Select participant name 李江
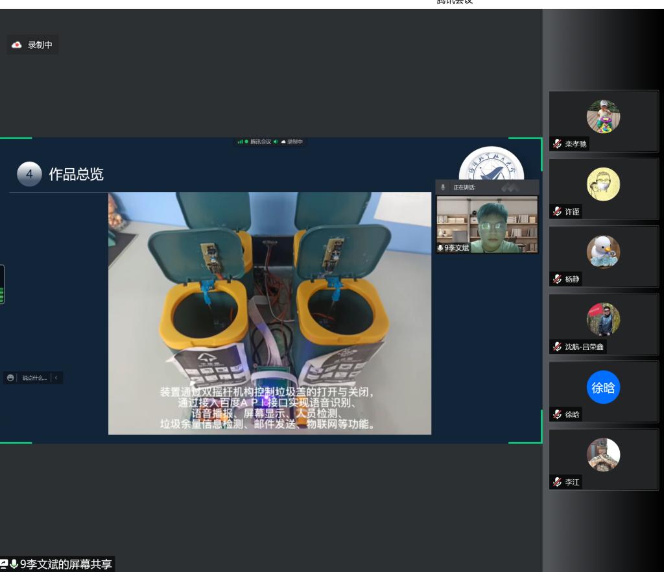The height and width of the screenshot is (572, 664). [x=572, y=482]
